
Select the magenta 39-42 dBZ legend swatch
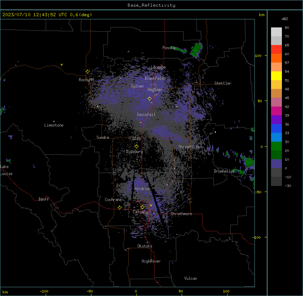click(x=276, y=111)
